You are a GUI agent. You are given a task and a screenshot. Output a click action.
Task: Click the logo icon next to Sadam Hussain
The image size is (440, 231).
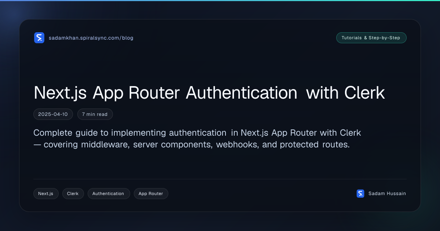[x=360, y=194]
